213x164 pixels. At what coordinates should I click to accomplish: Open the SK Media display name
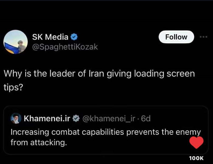click(x=50, y=37)
